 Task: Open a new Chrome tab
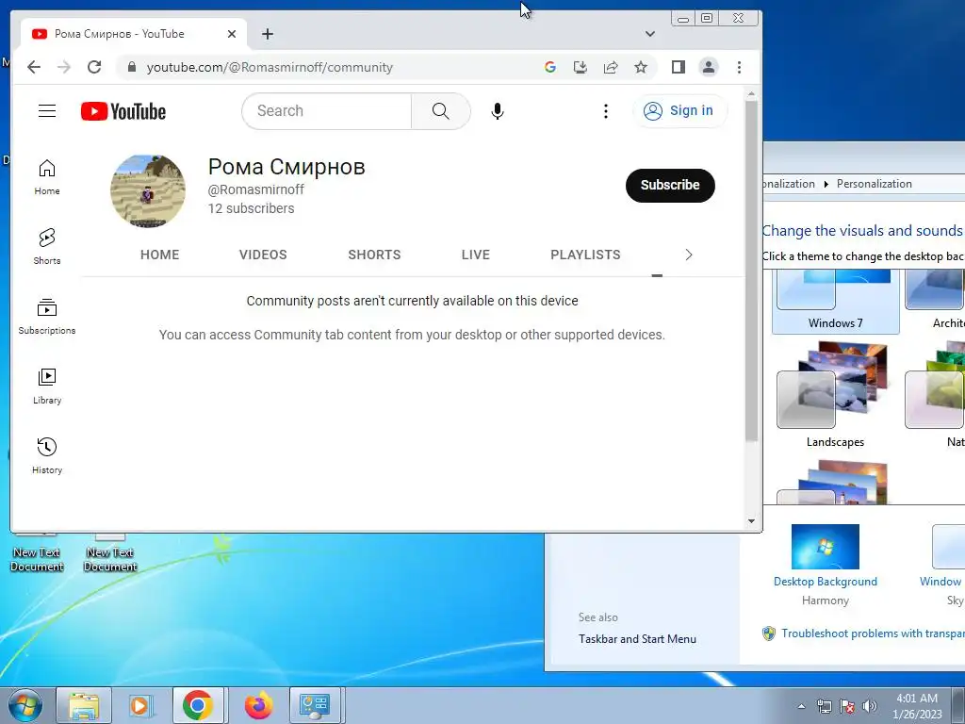(x=267, y=34)
